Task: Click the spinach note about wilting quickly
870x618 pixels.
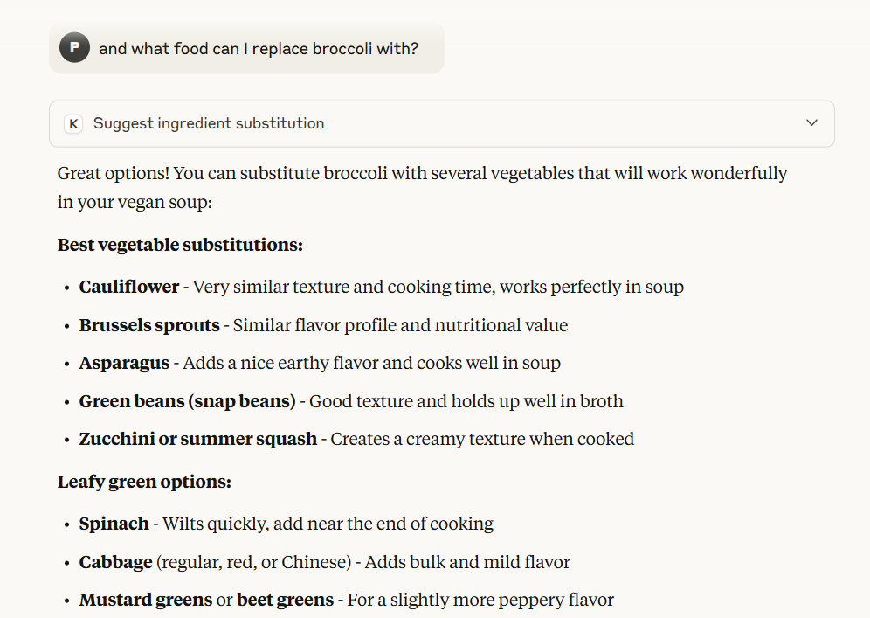Action: point(328,524)
